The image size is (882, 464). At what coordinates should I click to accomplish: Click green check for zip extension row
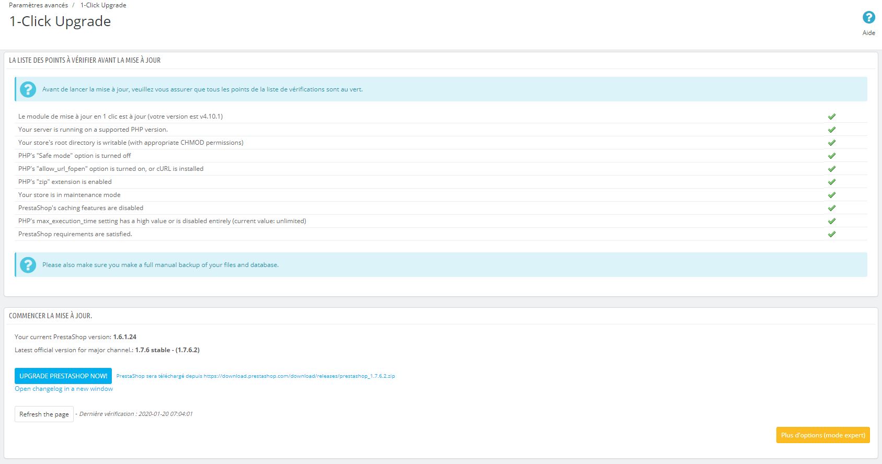pyautogui.click(x=832, y=182)
